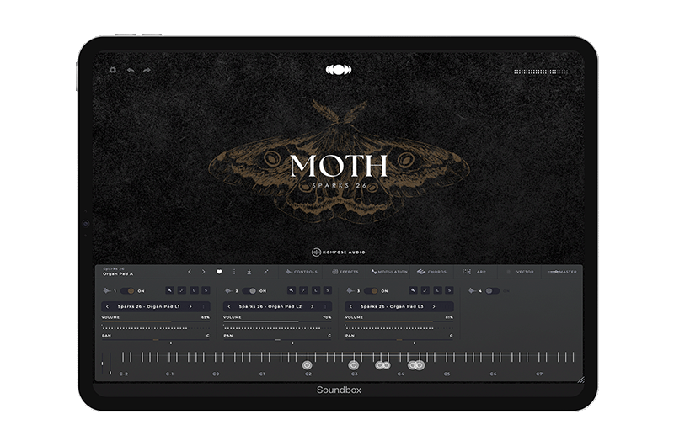This screenshot has height=446, width=674.
Task: Open Sparks 26 - Organ Pad L1 selector
Action: click(x=149, y=306)
